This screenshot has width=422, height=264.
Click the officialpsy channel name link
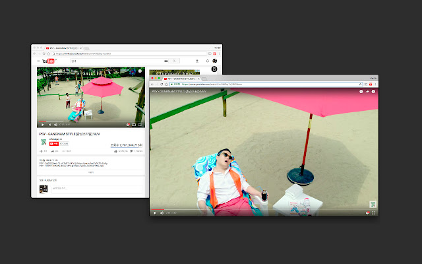[x=55, y=139]
